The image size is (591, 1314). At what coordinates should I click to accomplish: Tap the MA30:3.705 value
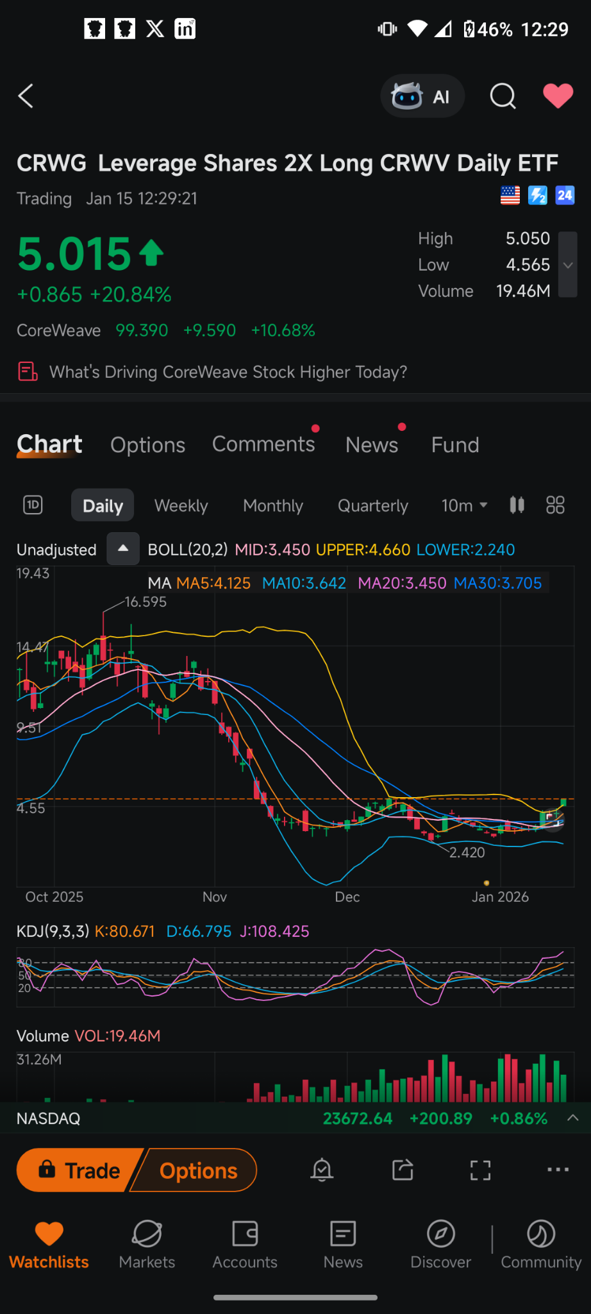coord(498,583)
